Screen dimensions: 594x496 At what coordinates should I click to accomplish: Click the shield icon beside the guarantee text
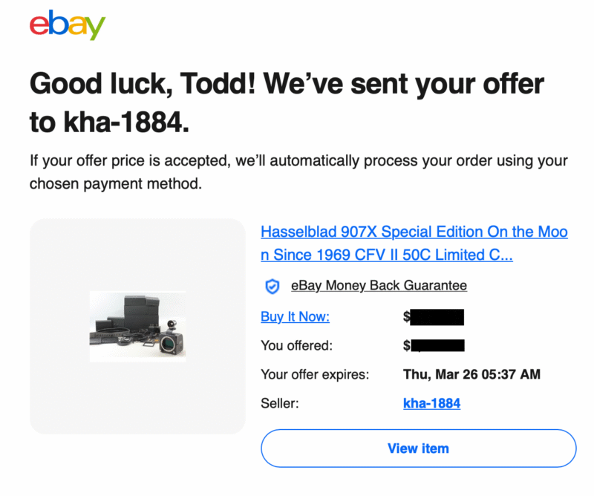272,285
